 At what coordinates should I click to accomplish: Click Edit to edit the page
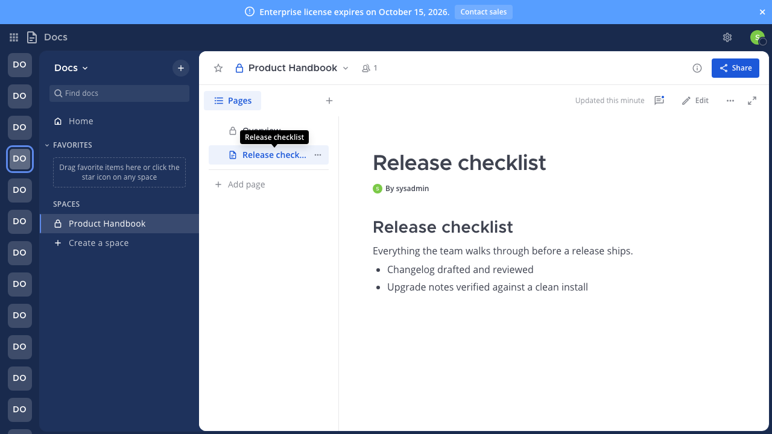(695, 101)
